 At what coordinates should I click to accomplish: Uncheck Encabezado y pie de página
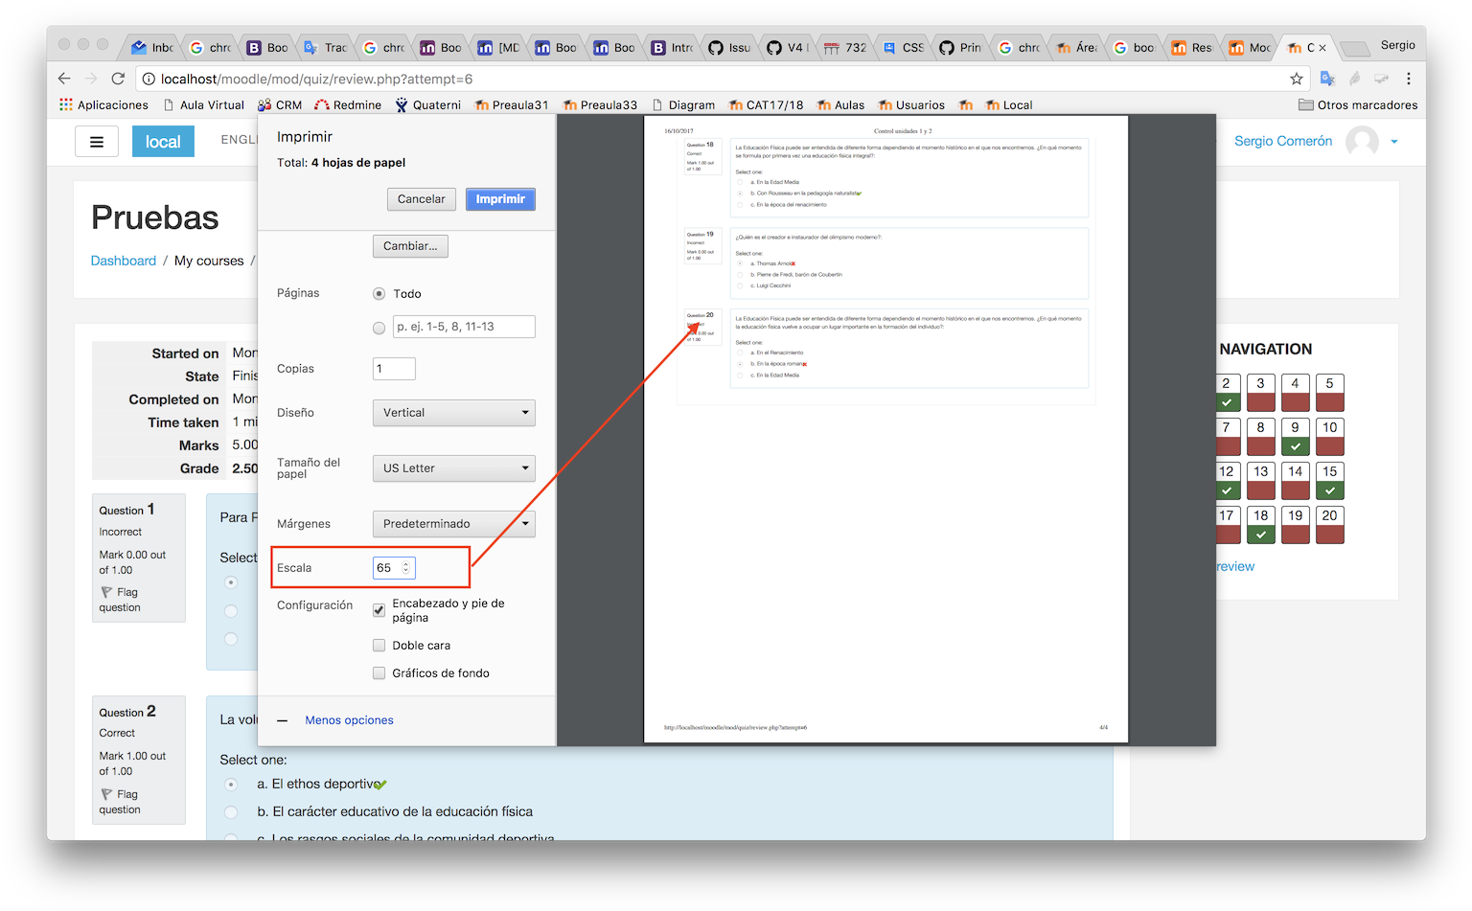click(x=379, y=610)
